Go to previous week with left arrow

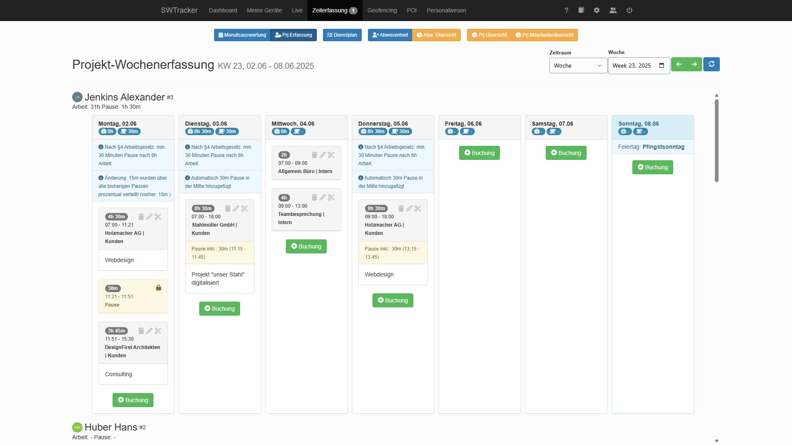point(679,64)
